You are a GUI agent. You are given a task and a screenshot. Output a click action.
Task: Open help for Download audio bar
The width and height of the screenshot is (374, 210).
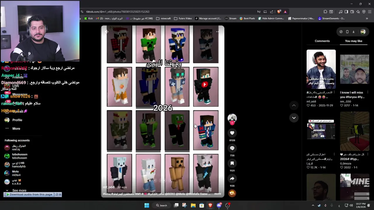tap(57, 194)
